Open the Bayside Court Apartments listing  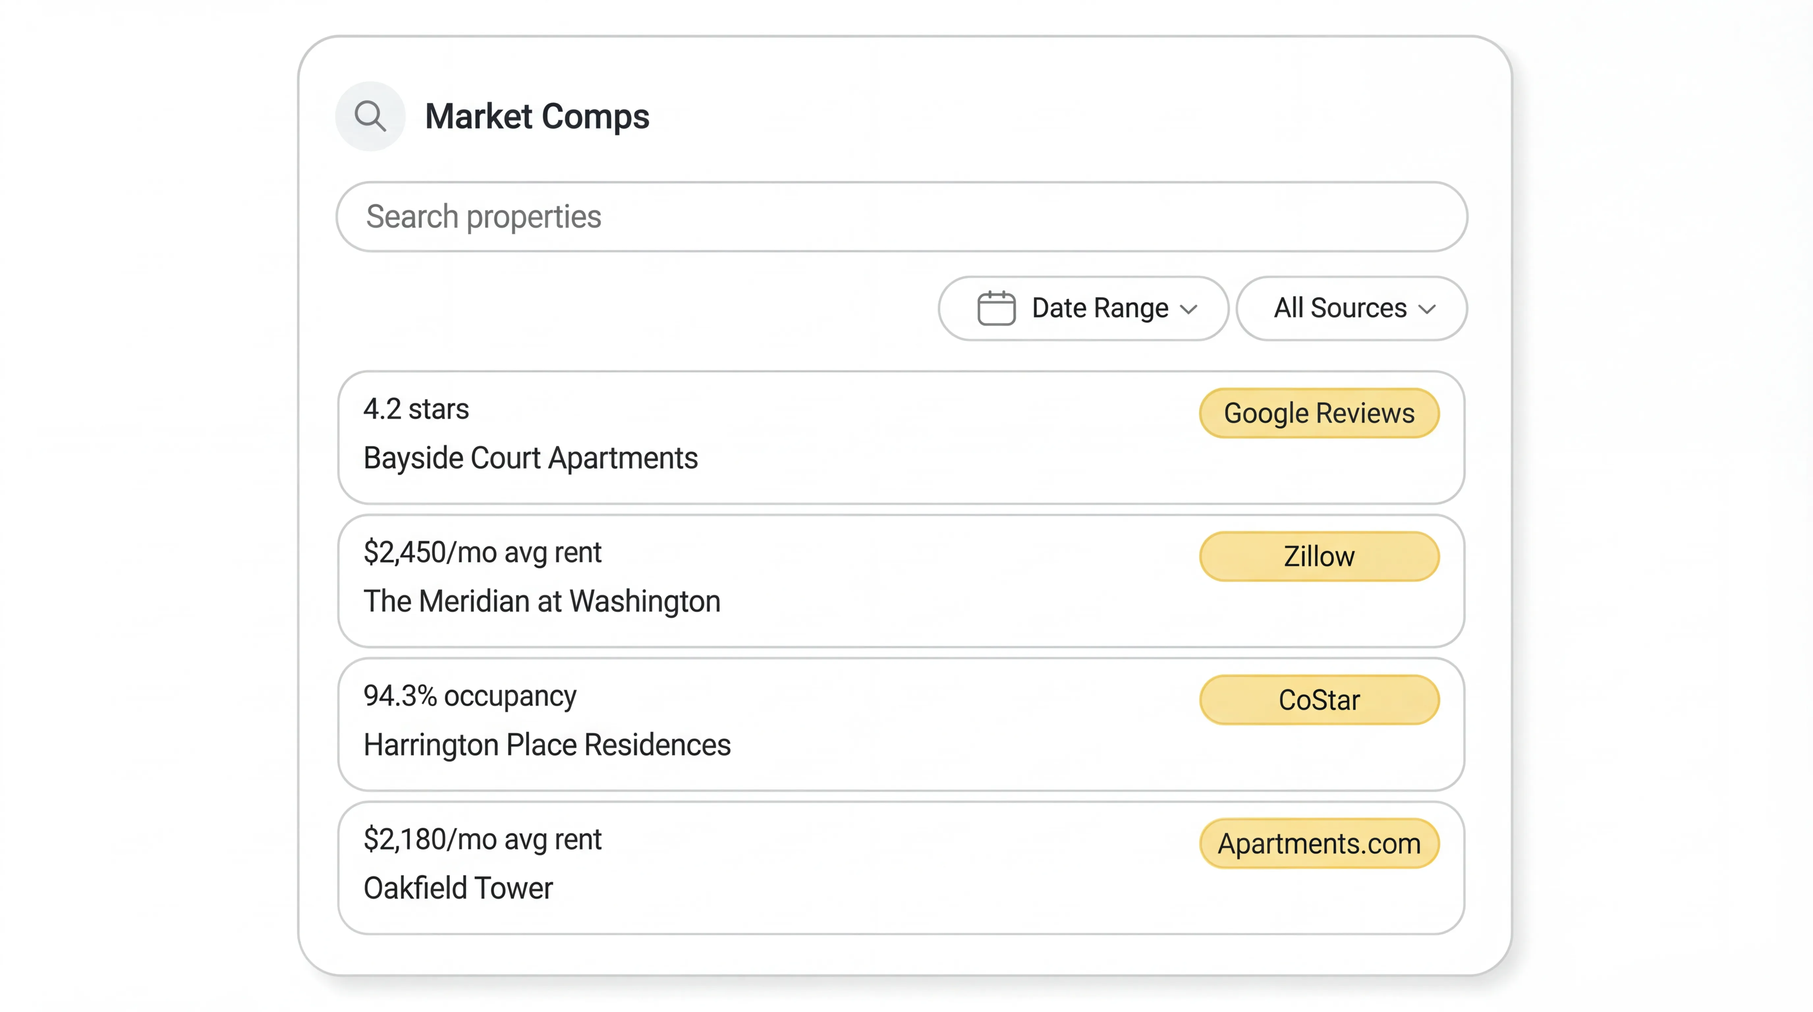(530, 458)
